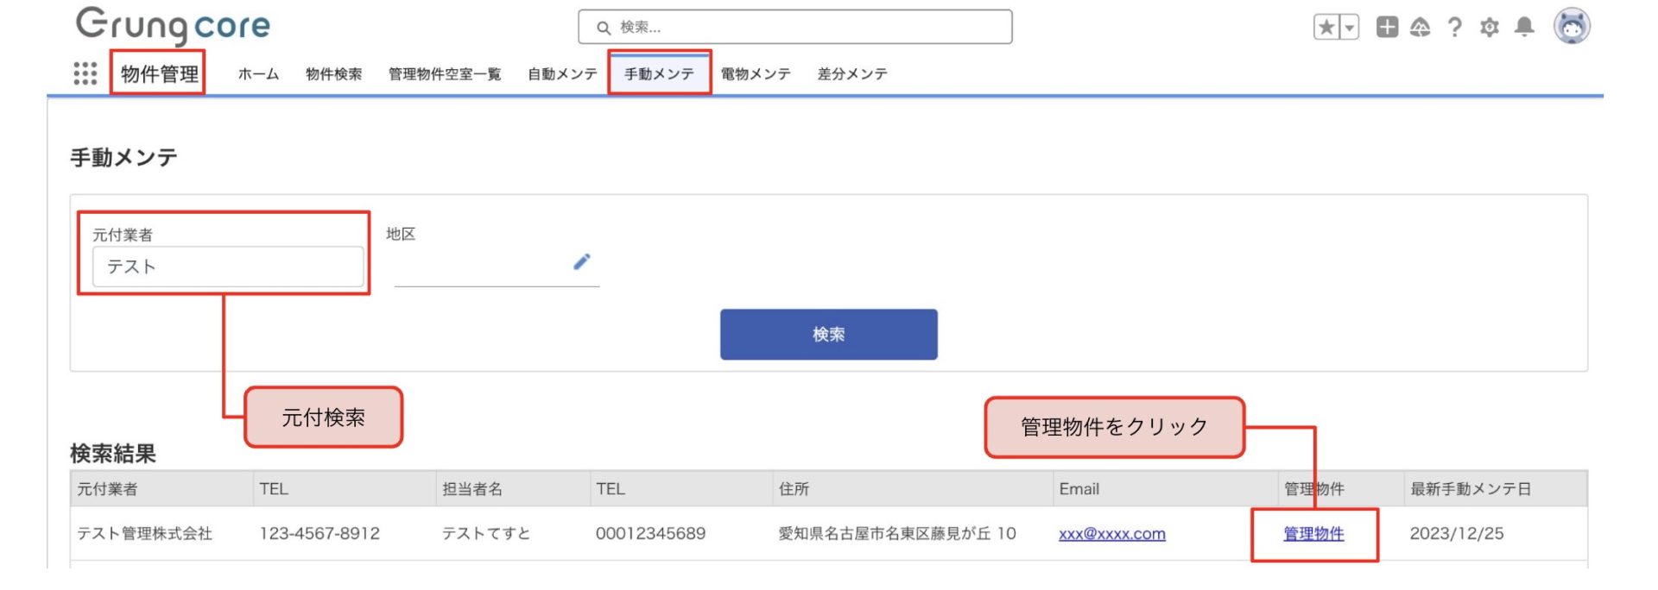Open the 物件検索 tab
The width and height of the screenshot is (1658, 590).
click(333, 74)
